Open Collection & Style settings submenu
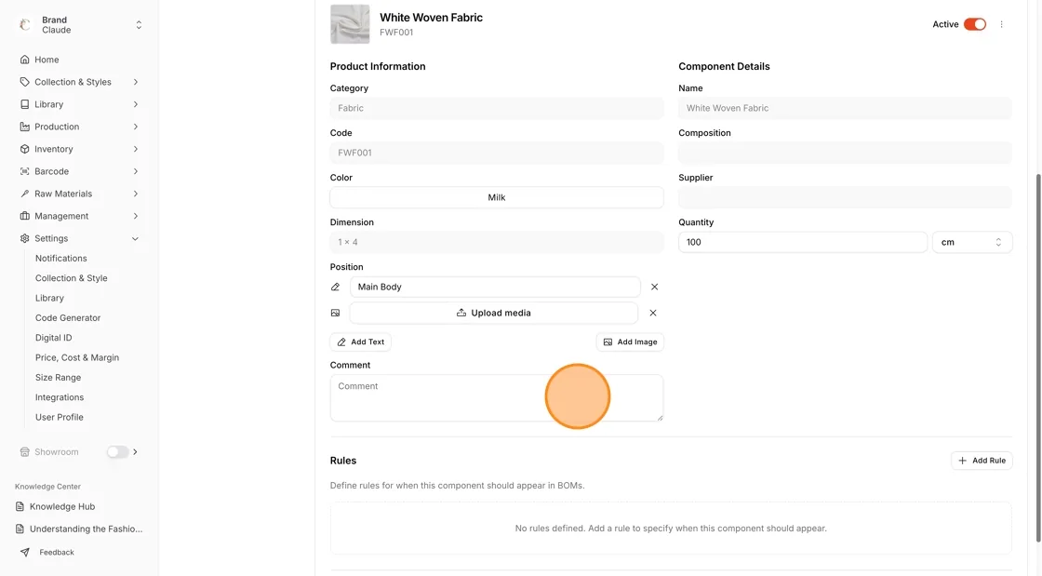This screenshot has width=1042, height=576. (x=71, y=278)
